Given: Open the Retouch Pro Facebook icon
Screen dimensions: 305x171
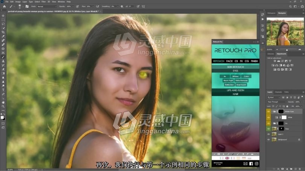Looking at the screenshot, I should pos(251,163).
